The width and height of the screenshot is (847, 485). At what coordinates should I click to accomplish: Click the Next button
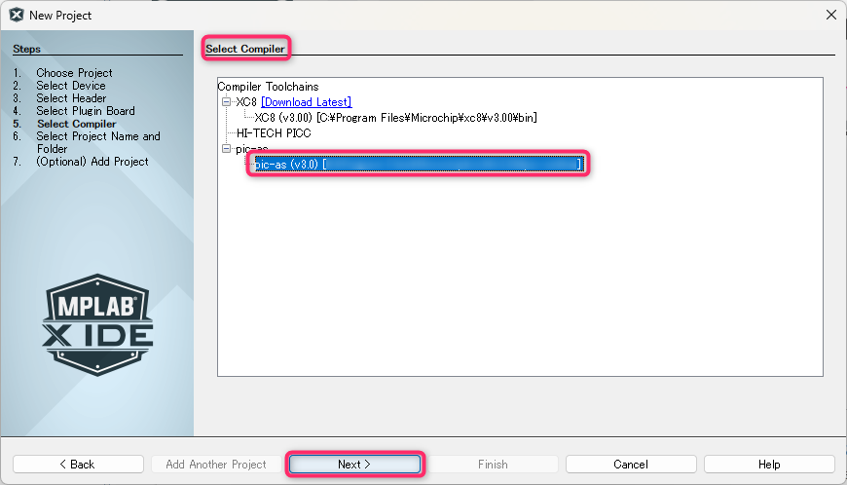[x=354, y=464]
